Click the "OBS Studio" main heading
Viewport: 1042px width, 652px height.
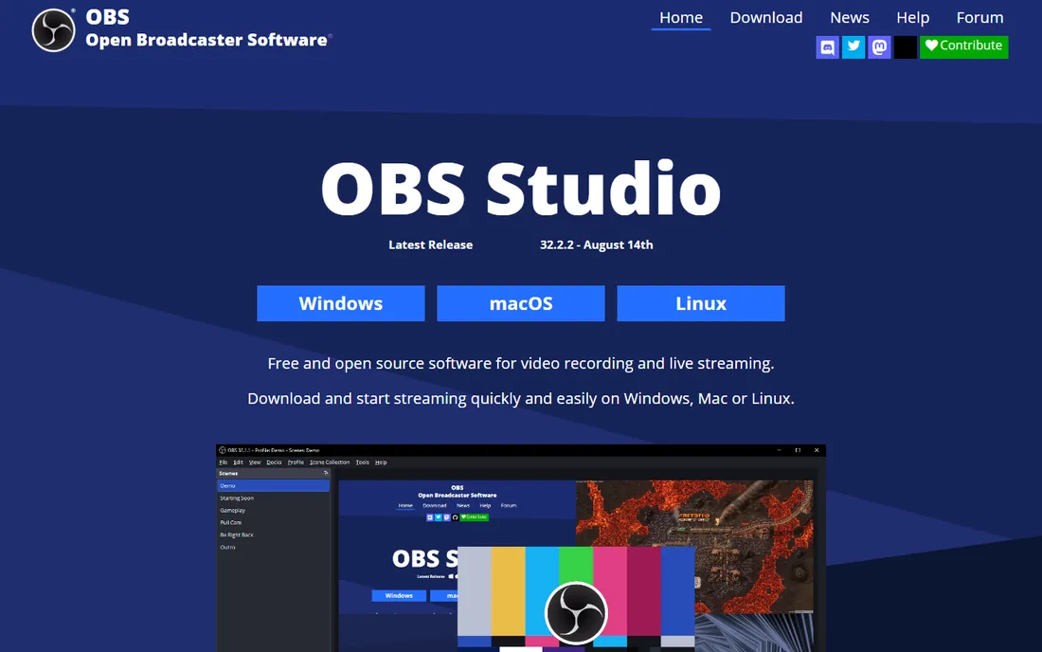click(x=521, y=188)
